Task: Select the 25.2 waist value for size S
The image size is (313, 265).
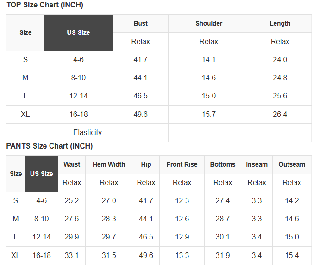Action: 72,201
